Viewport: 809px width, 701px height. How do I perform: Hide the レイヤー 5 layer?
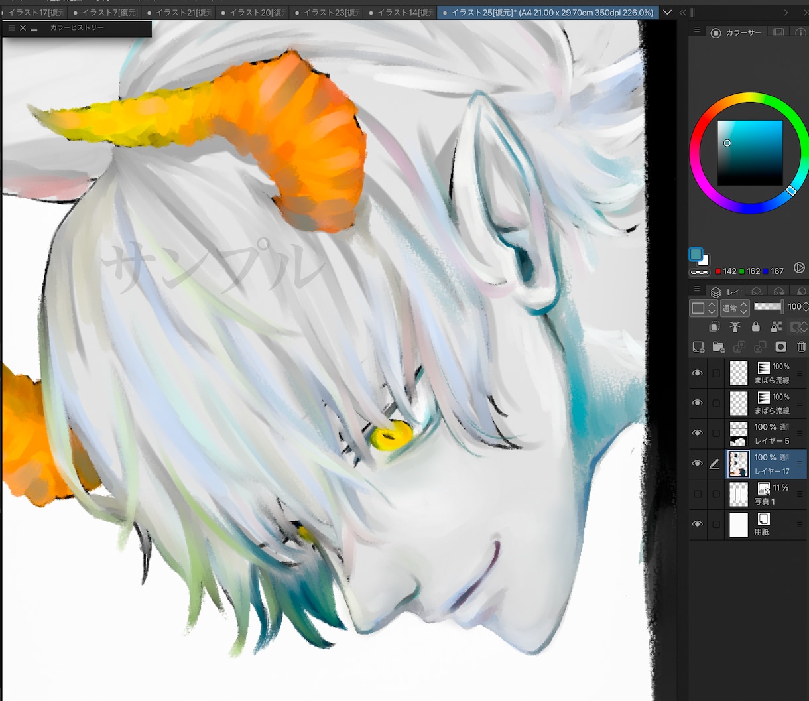697,433
